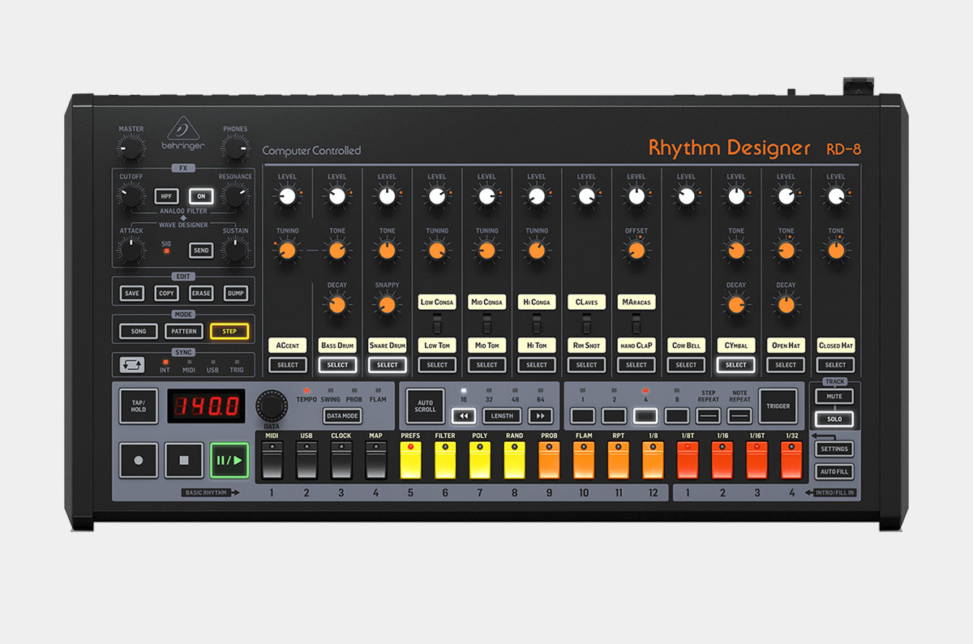Viewport: 973px width, 644px height.
Task: Switch to Pattern mode
Action: 183,331
